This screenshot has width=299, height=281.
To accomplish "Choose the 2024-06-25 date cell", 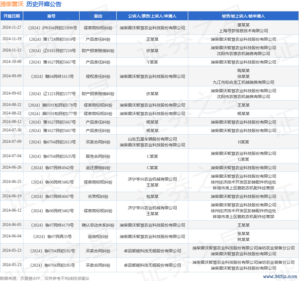I will pyautogui.click(x=12, y=181).
